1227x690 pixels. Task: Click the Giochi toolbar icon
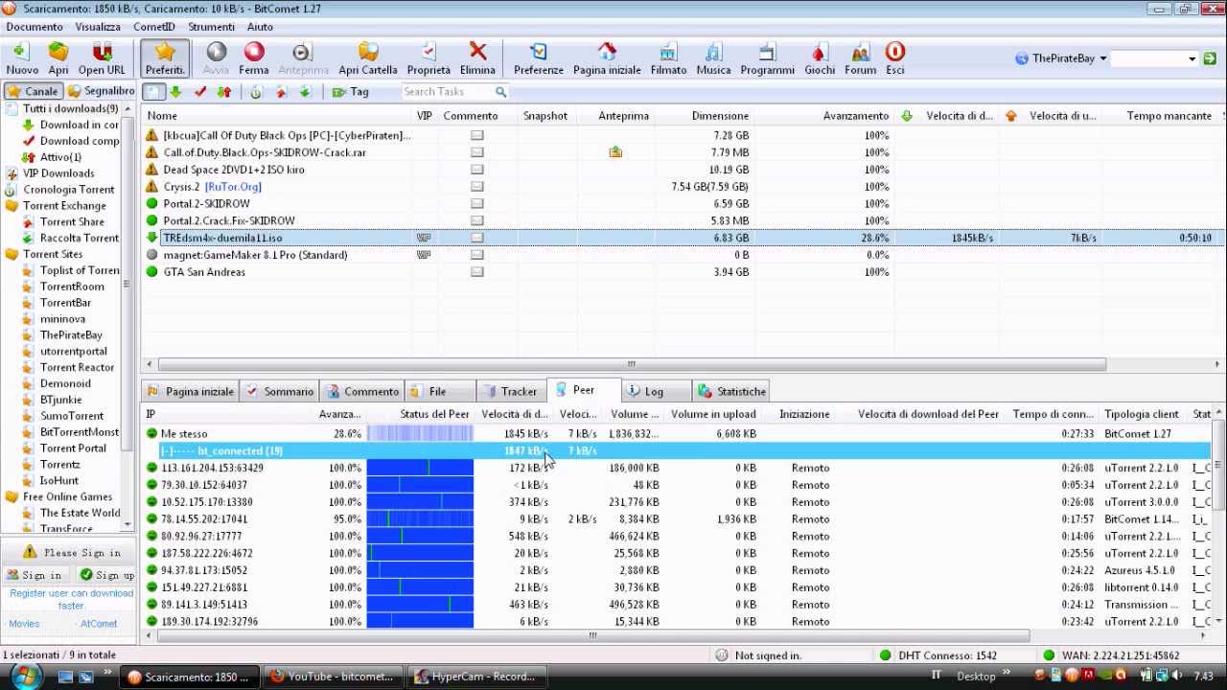click(820, 58)
